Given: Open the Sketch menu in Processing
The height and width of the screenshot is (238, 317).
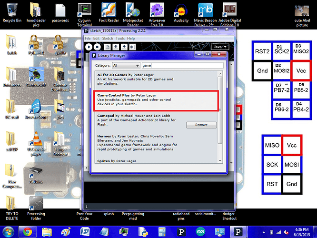Looking at the screenshot, I should [x=108, y=39].
